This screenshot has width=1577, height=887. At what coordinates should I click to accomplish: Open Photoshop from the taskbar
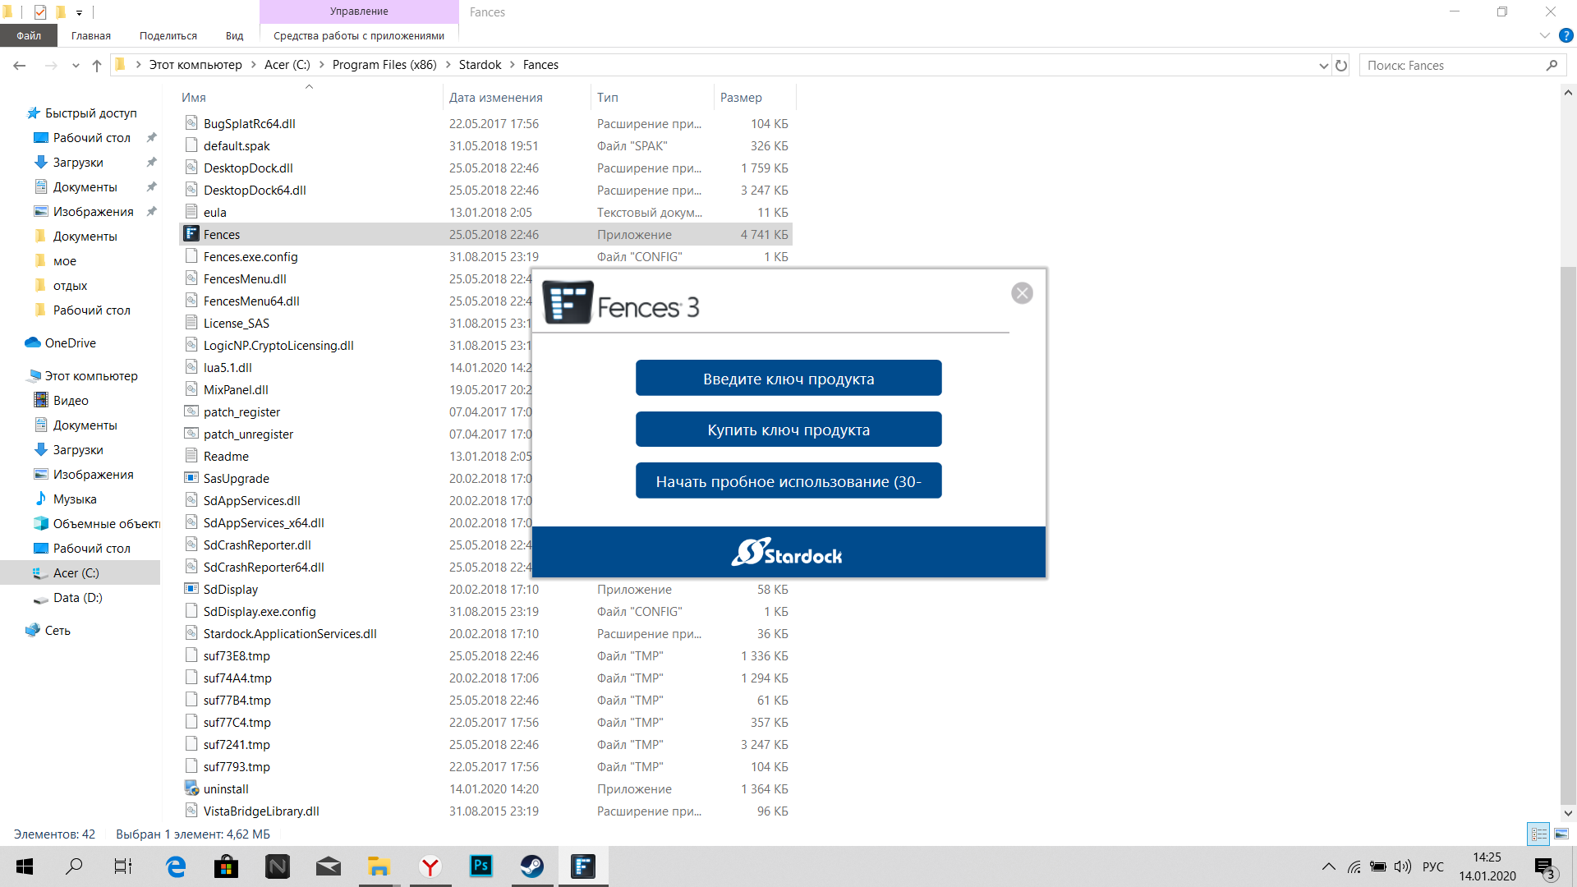pyautogui.click(x=480, y=866)
